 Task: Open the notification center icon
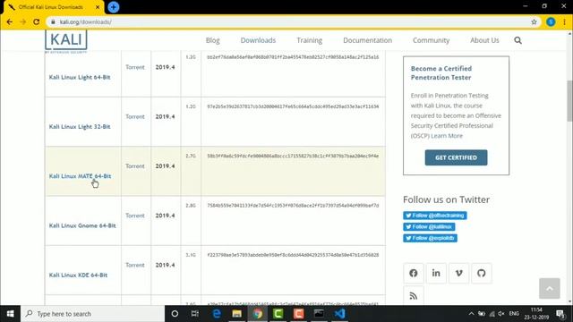click(560, 314)
